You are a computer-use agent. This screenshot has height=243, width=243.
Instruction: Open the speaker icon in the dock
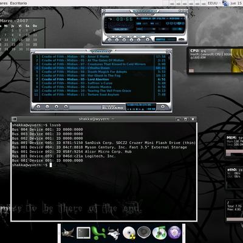144,233
